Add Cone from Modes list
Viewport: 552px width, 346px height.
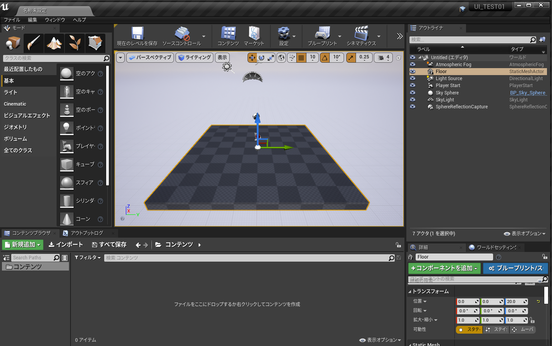(x=77, y=219)
